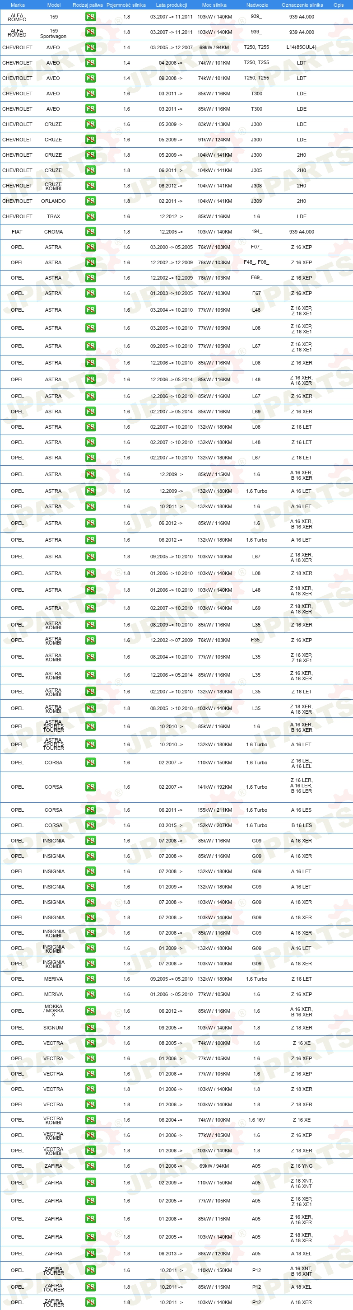Click the fuel icon in the Astra F07_ row
The image size is (353, 1310).
90,247
